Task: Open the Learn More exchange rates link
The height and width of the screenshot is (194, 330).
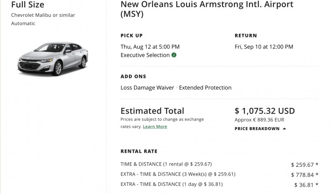Action: point(155,126)
